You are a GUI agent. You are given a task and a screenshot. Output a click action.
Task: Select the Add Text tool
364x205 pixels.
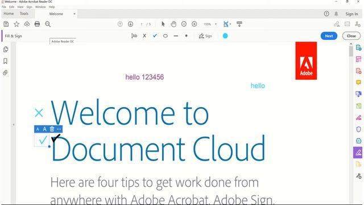click(134, 36)
